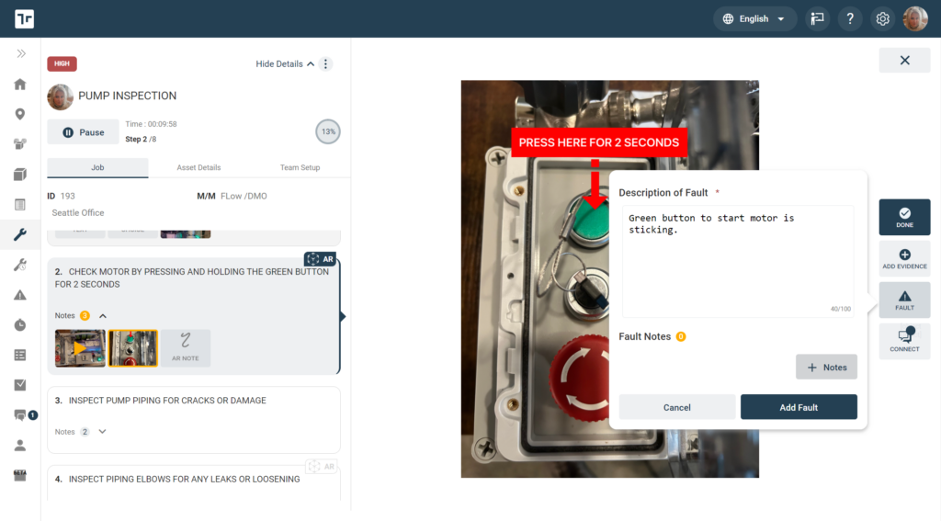Open chat messages icon with badge 1
The width and height of the screenshot is (941, 521).
pyautogui.click(x=22, y=414)
